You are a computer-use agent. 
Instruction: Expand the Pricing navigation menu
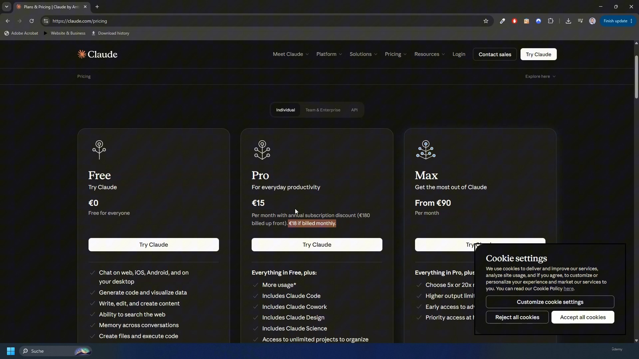(x=396, y=54)
